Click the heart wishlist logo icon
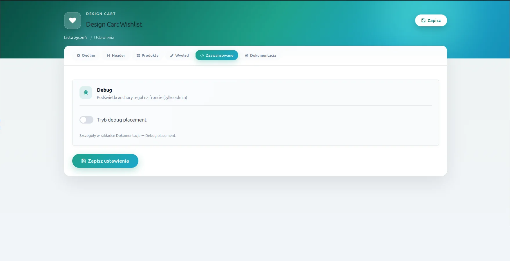The width and height of the screenshot is (510, 261). (73, 21)
